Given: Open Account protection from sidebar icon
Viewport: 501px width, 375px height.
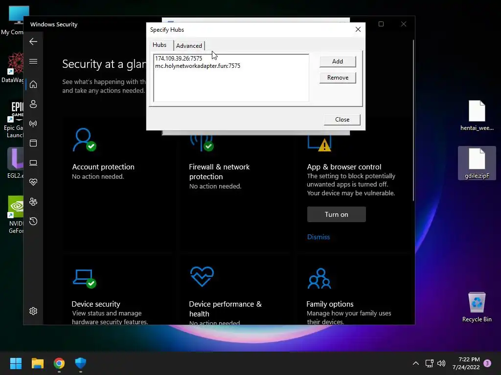Looking at the screenshot, I should coord(33,104).
